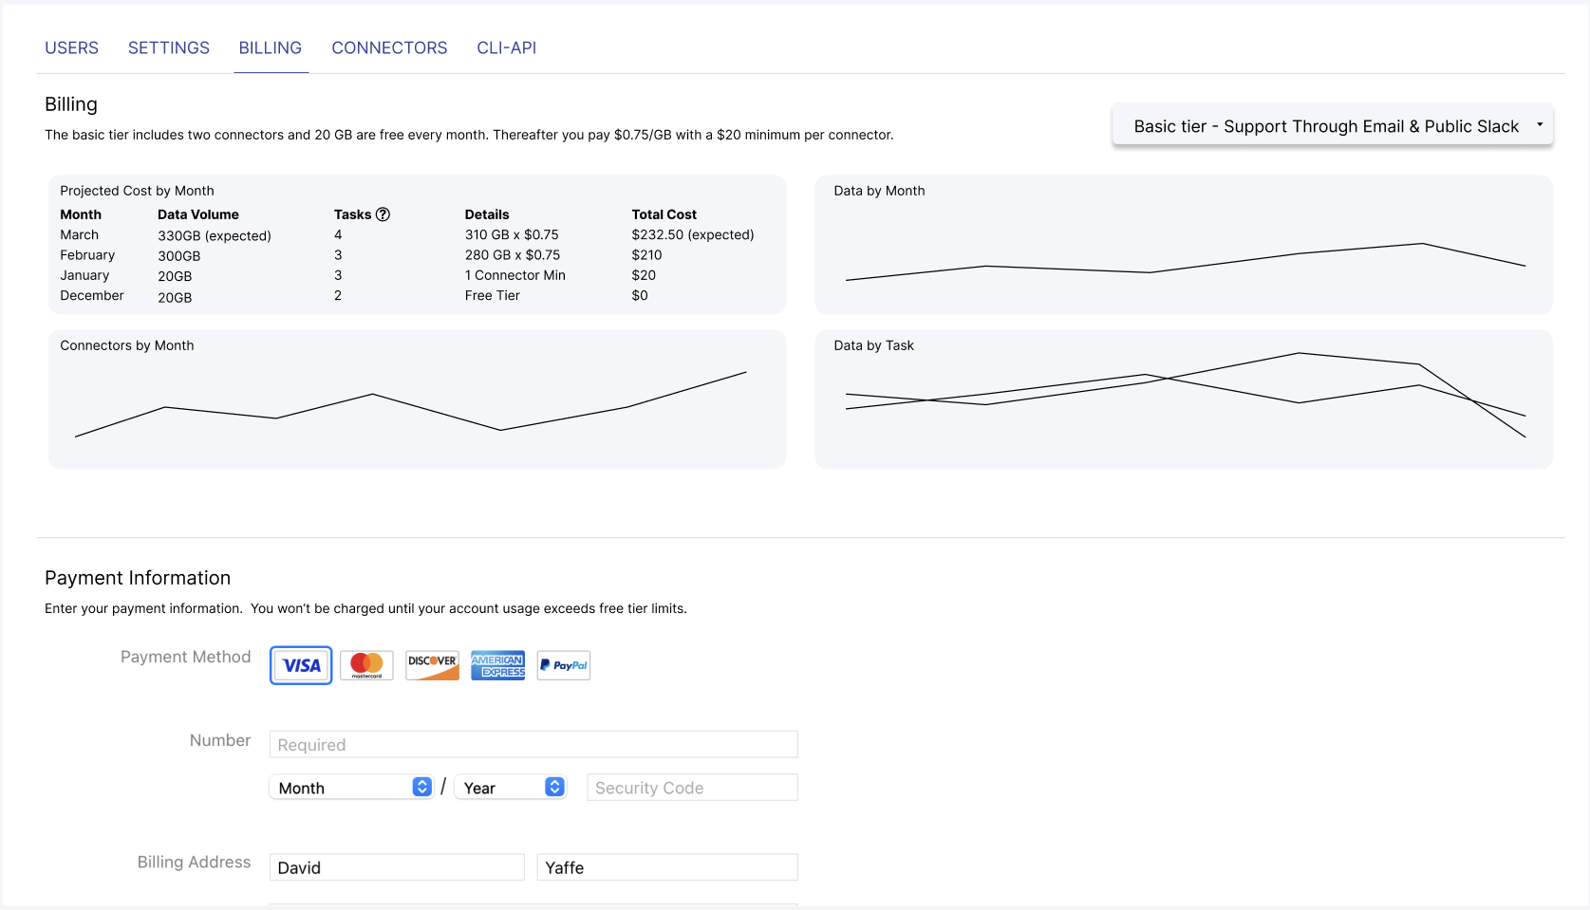Select PayPal as payment method

coord(563,665)
